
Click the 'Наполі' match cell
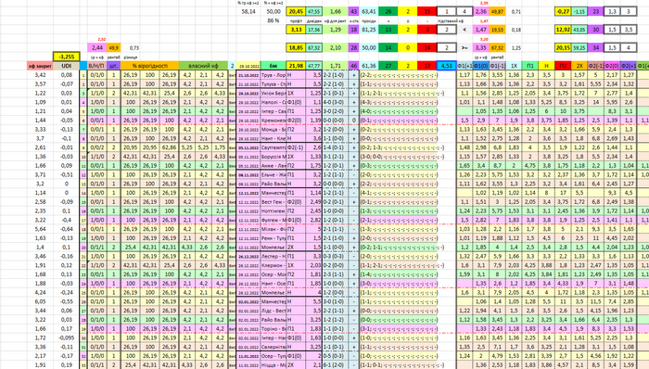click(x=274, y=102)
